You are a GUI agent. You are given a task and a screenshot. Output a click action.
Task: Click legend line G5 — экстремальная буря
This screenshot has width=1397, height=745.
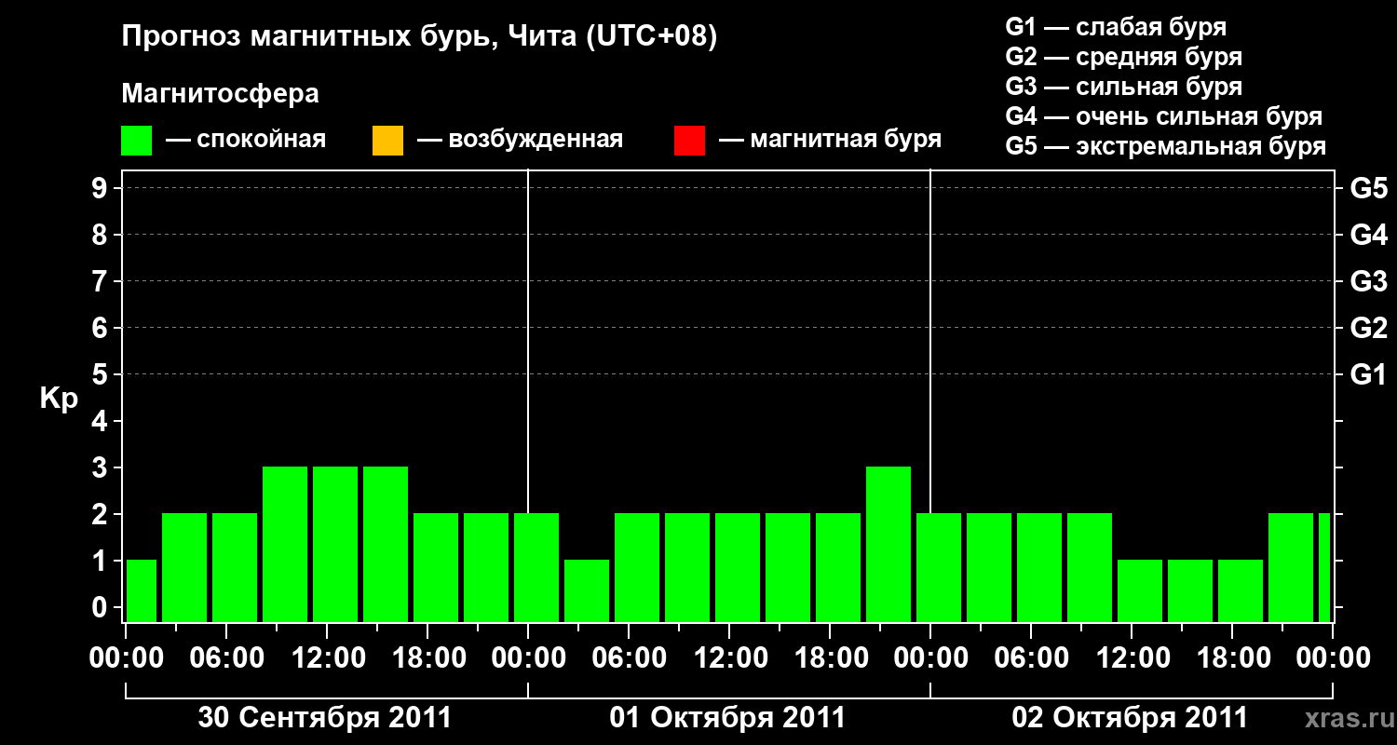(1166, 146)
